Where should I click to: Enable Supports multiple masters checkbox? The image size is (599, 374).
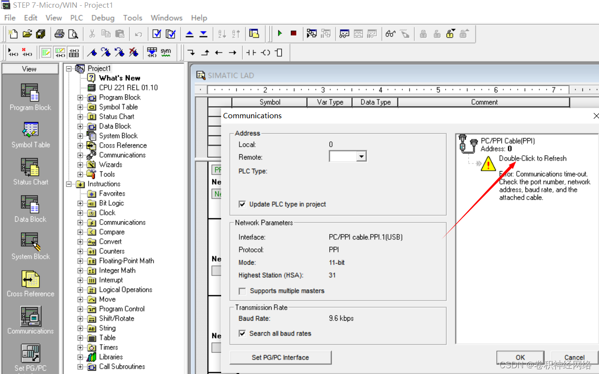point(242,291)
